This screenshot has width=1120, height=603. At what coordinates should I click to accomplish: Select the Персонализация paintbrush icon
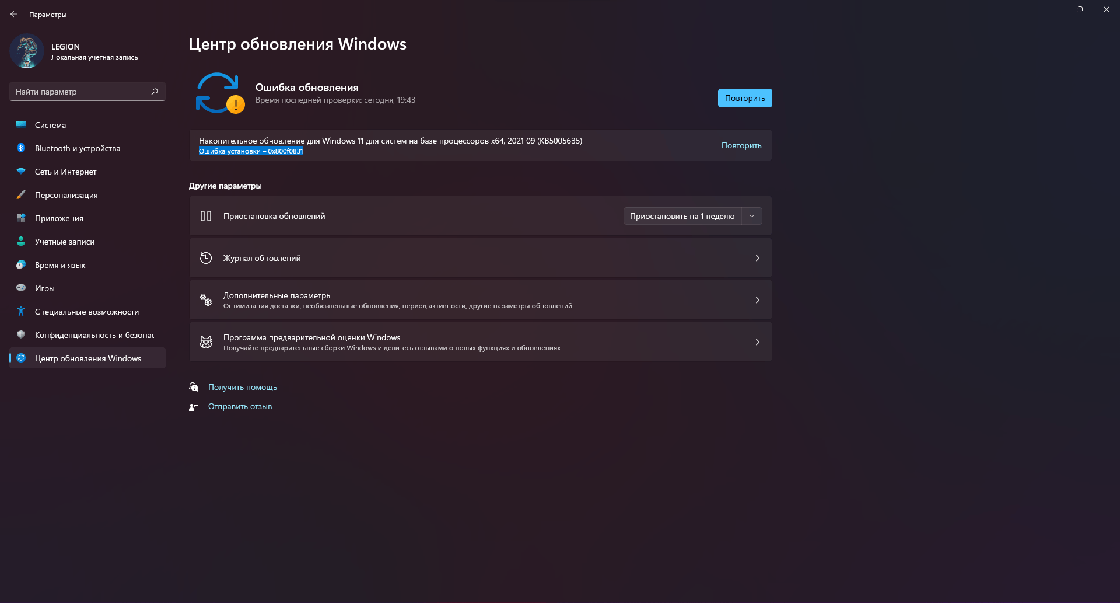click(x=21, y=194)
